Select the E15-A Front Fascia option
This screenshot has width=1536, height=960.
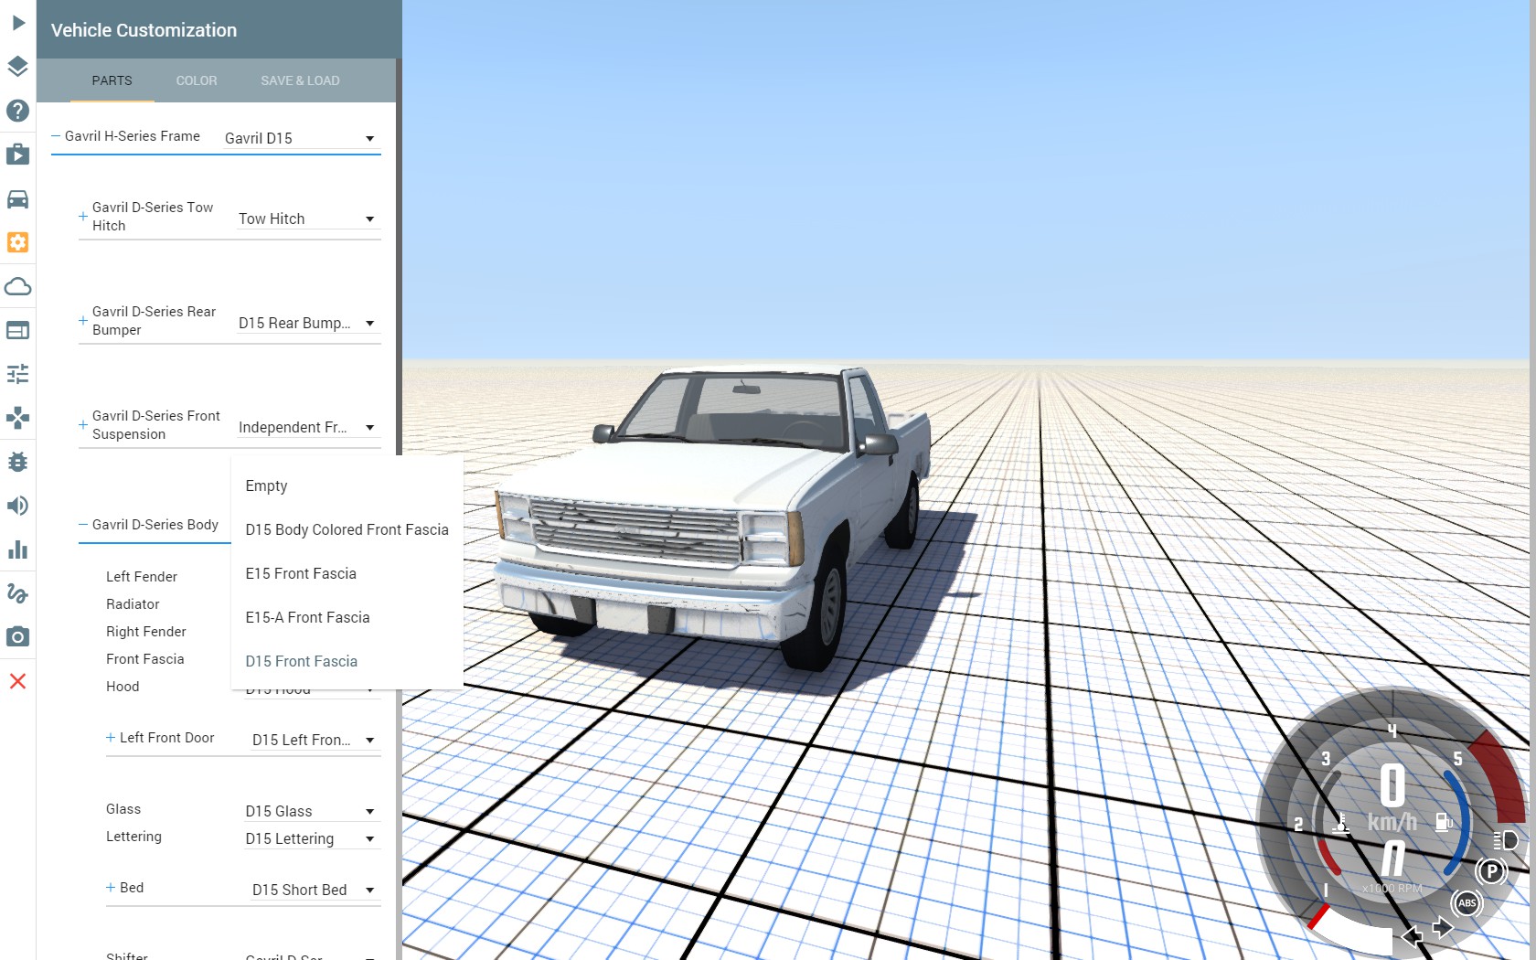pos(347,617)
